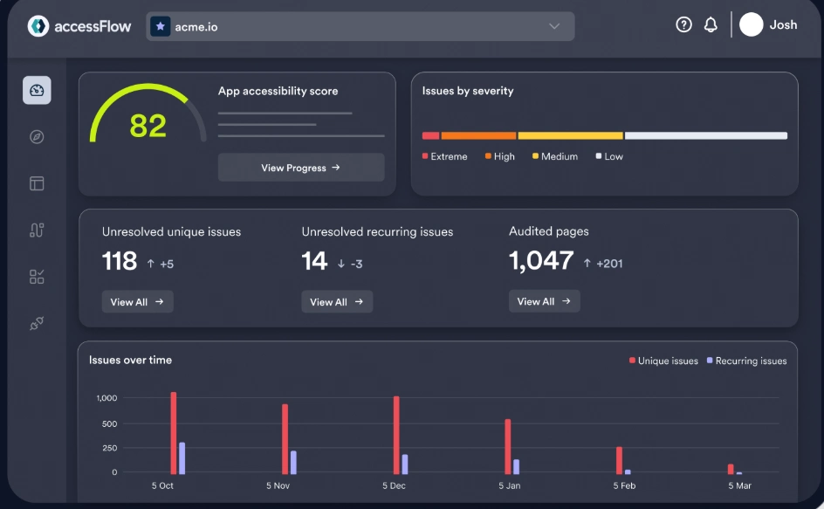View all unresolved unique issues
The height and width of the screenshot is (509, 824).
coord(137,302)
